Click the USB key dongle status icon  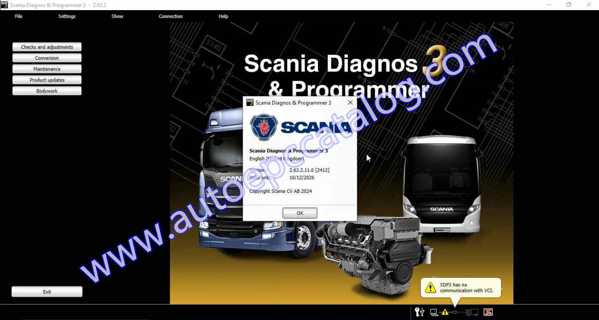point(419,312)
